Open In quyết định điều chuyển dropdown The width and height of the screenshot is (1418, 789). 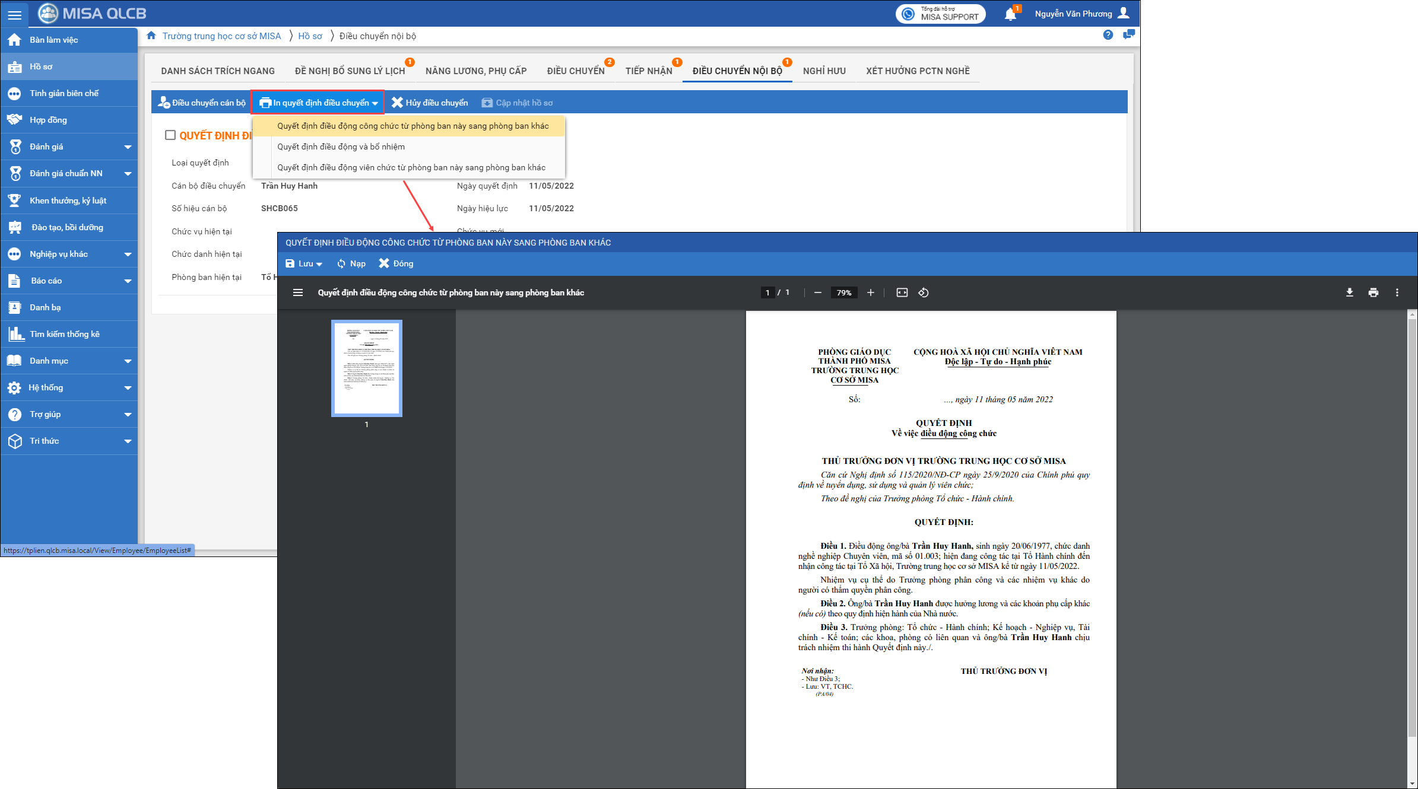[318, 103]
